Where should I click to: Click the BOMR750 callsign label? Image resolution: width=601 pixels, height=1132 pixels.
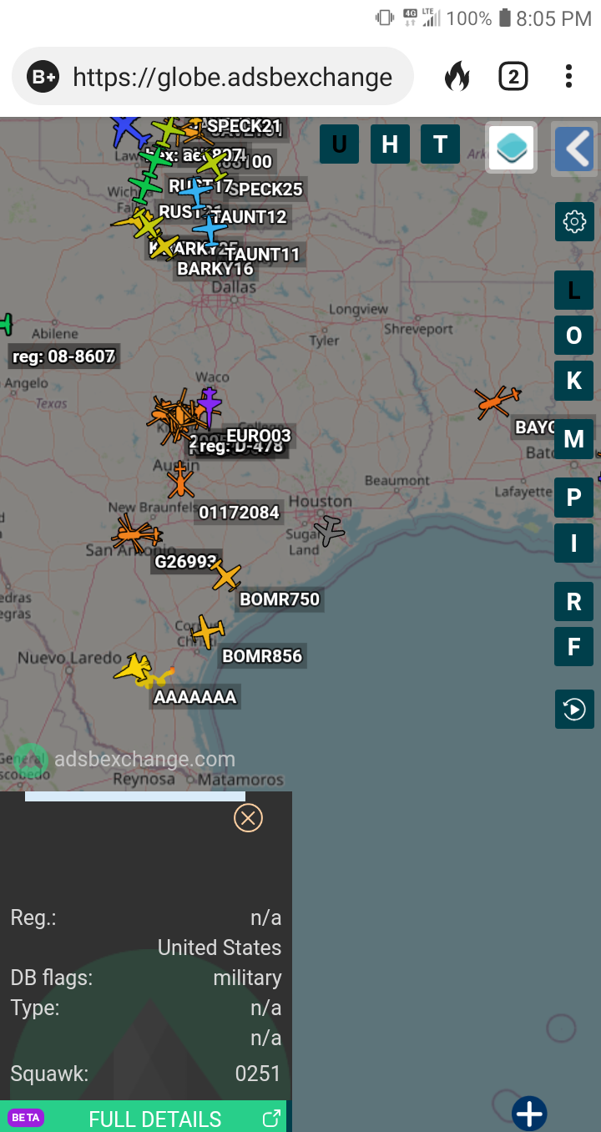[x=280, y=599]
